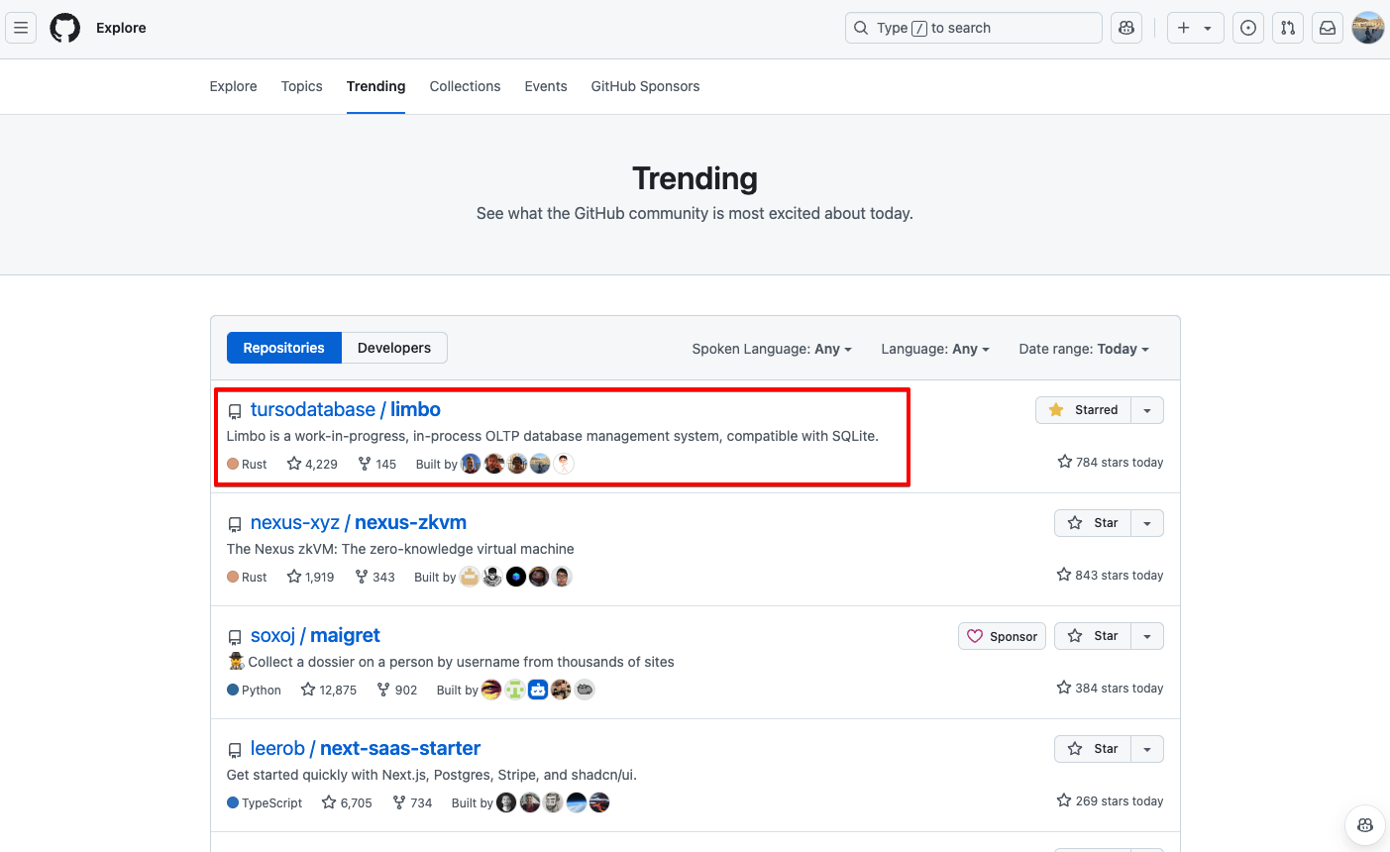Click the '269 stars today' text
This screenshot has width=1390, height=852.
coord(1120,800)
